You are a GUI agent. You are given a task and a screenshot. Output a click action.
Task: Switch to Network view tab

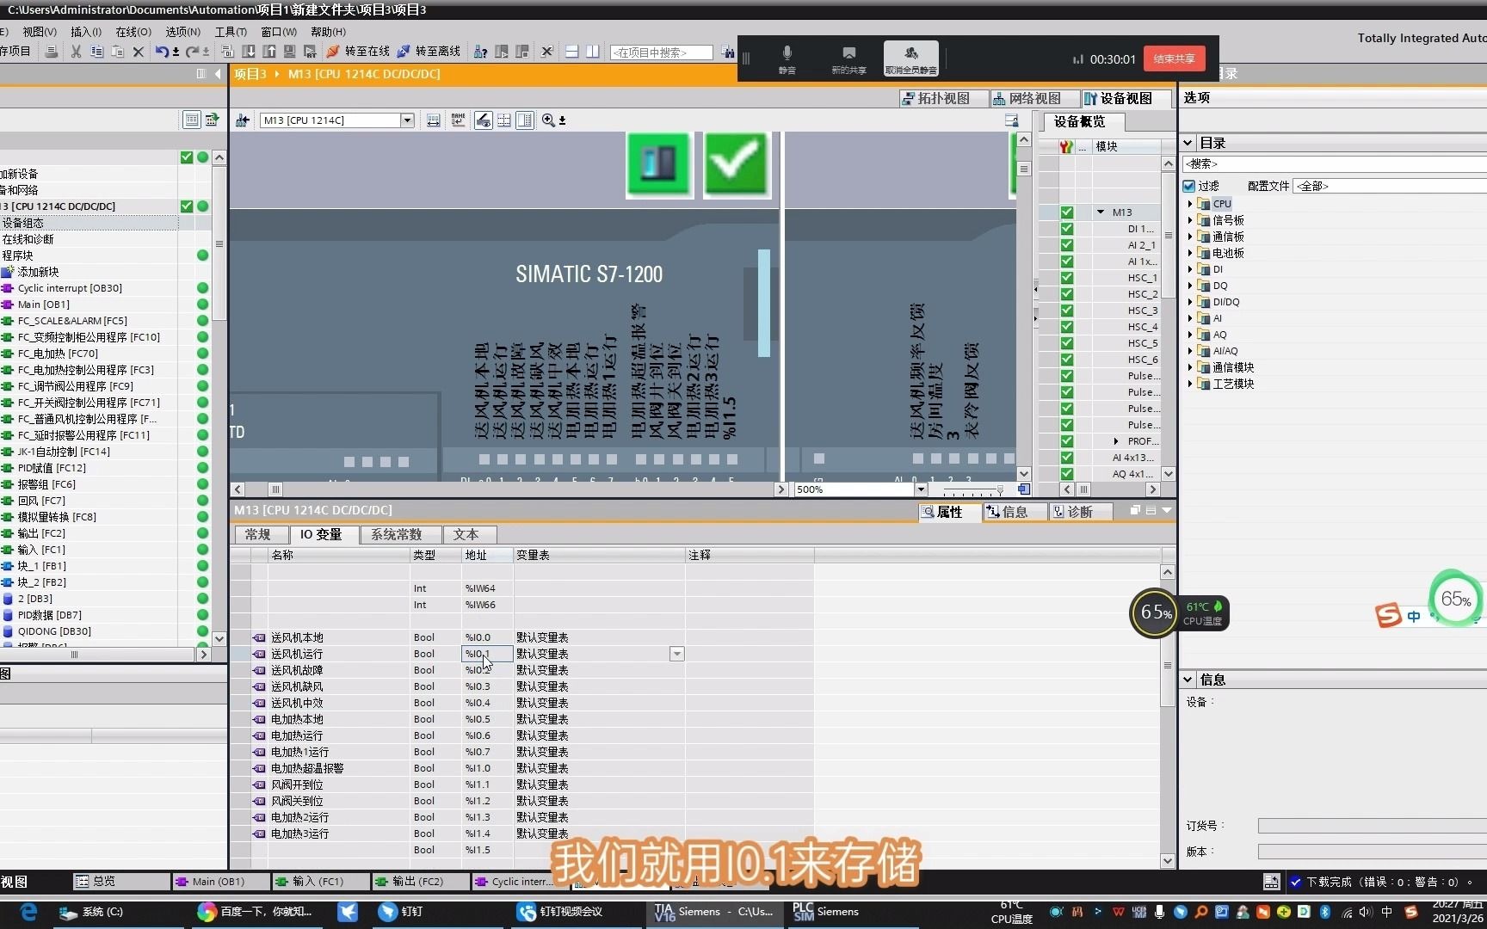[1034, 99]
